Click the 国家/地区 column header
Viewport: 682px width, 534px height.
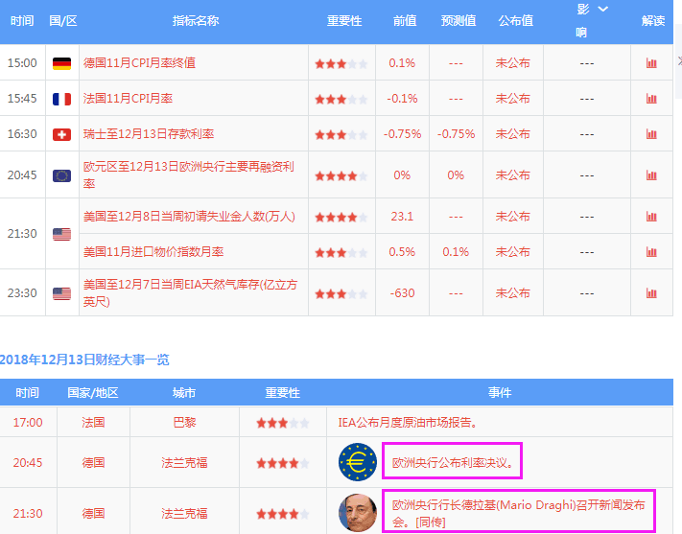[x=93, y=393]
